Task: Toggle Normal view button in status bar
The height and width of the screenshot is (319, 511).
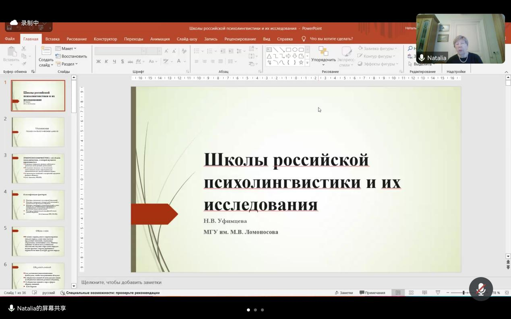Action: 398,293
